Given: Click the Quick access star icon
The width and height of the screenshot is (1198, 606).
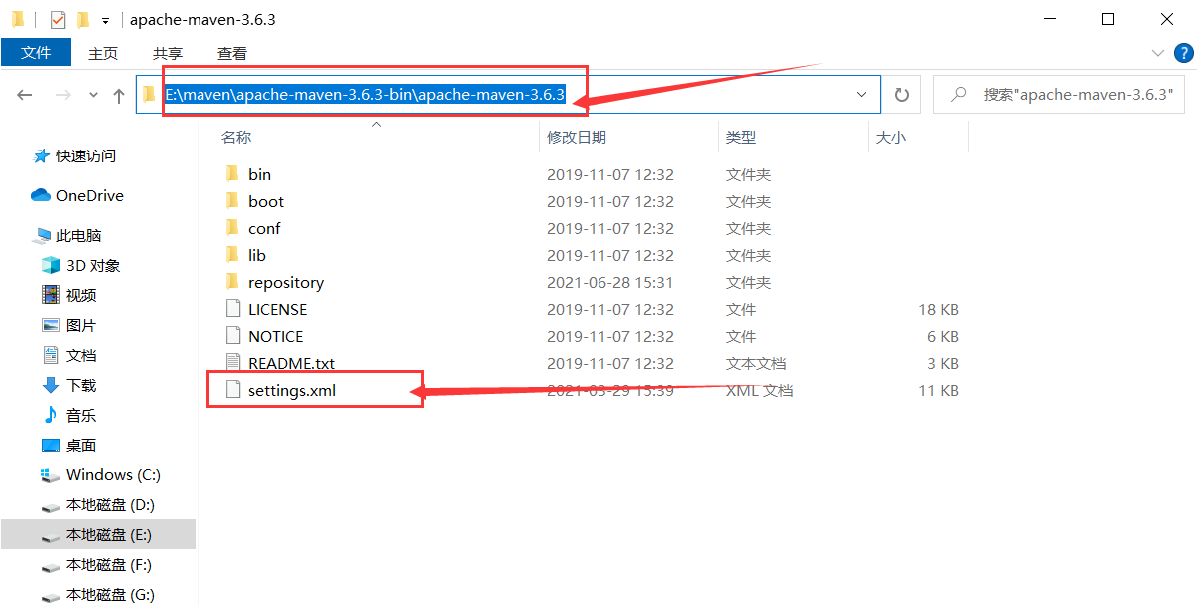Looking at the screenshot, I should pyautogui.click(x=41, y=156).
